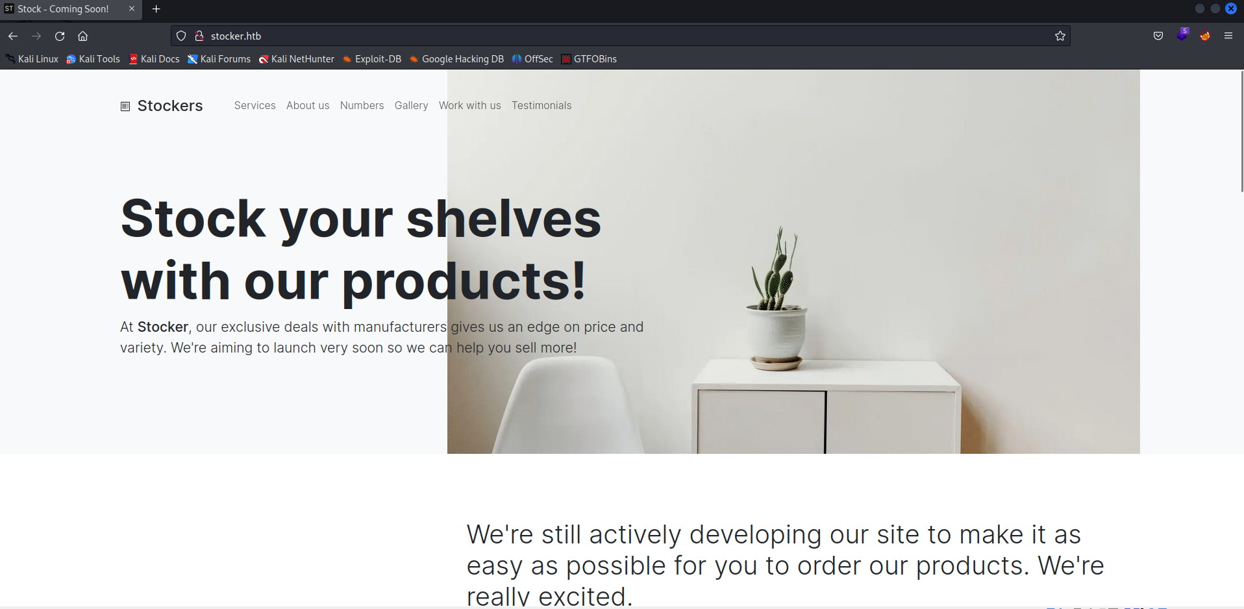The width and height of the screenshot is (1244, 609).
Task: Open the Services nav item
Action: pos(255,105)
